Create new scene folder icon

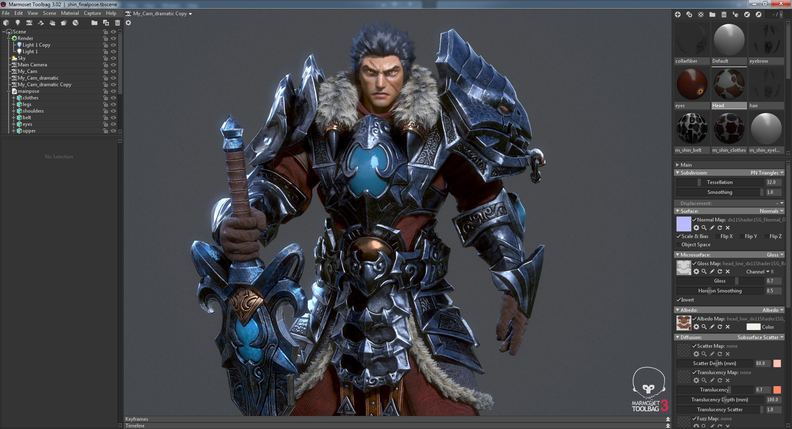[94, 23]
